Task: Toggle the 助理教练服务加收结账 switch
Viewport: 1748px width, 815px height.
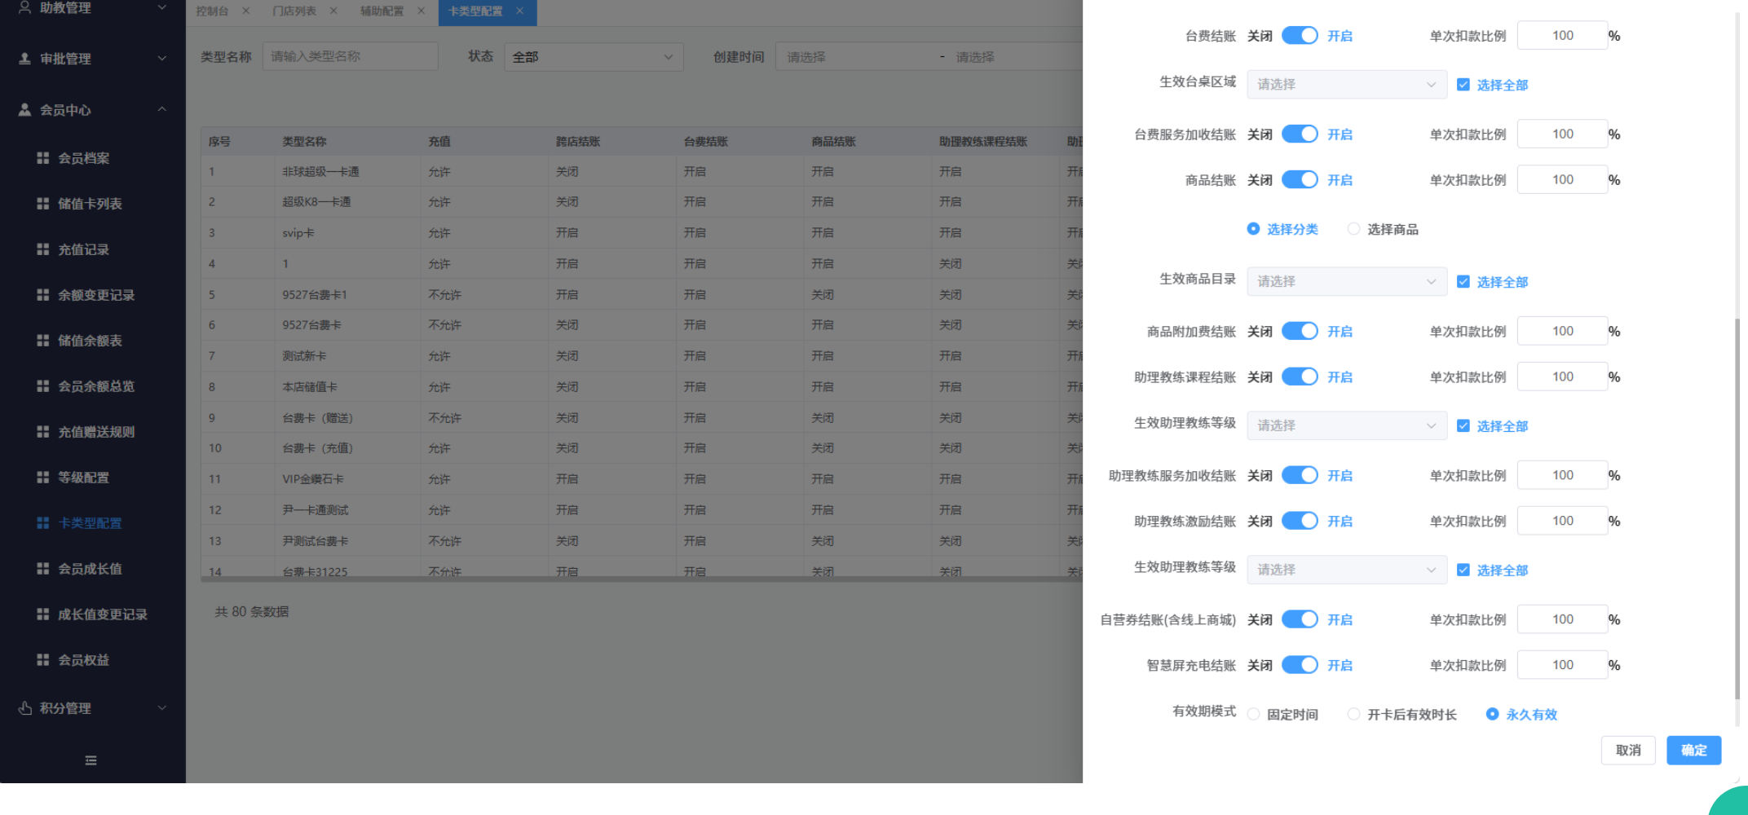Action: [1300, 476]
